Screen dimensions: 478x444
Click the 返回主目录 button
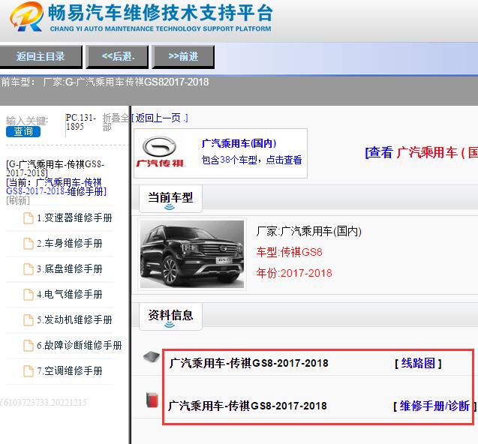[41, 57]
